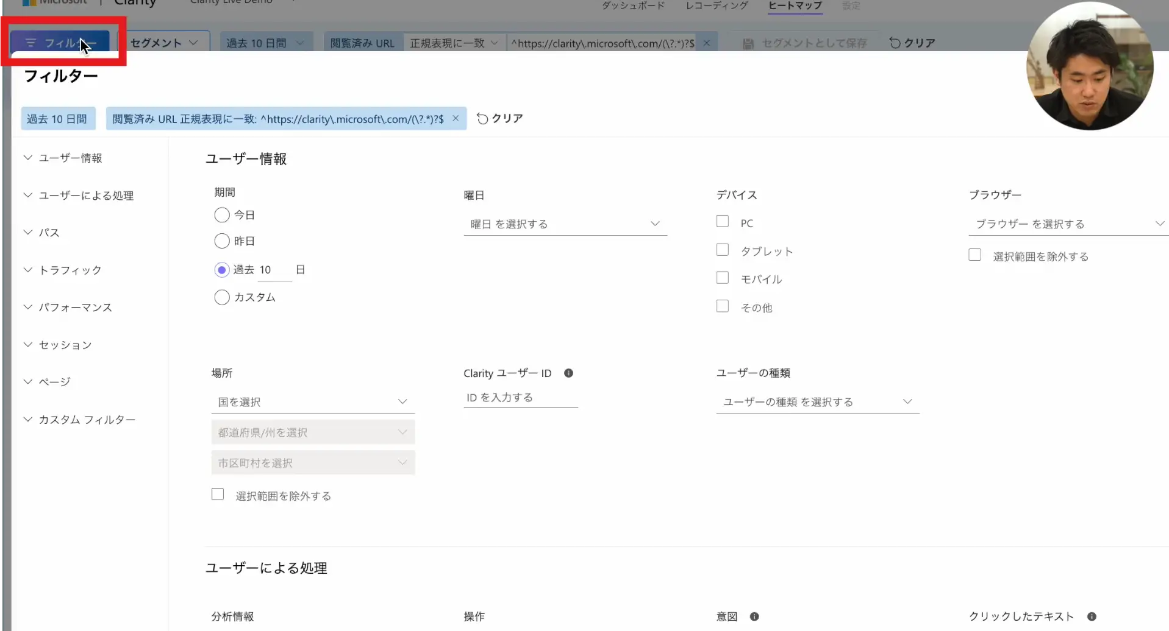The image size is (1169, 631).
Task: Remove the URL filter chip with its X
Action: tap(456, 118)
